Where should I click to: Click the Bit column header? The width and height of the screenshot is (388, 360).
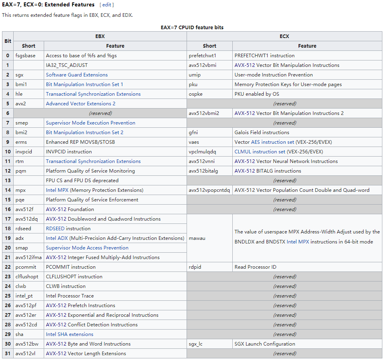click(8, 41)
